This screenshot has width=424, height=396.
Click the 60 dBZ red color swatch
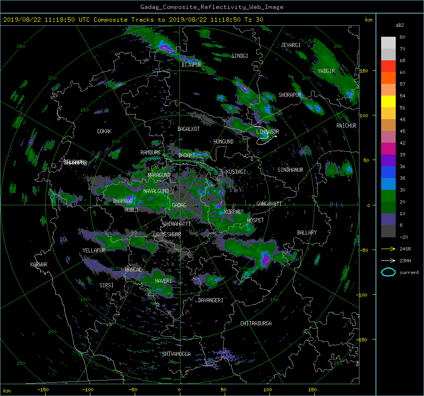(x=388, y=66)
